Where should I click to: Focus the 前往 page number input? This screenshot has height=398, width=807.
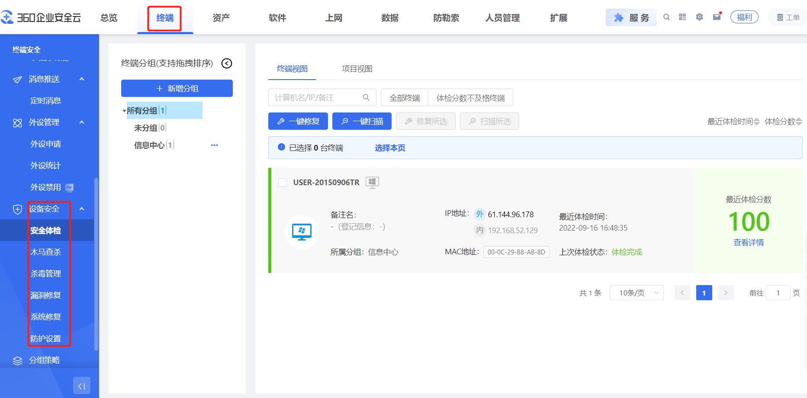[x=778, y=293]
